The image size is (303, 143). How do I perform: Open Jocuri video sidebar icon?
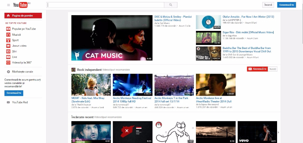point(8,46)
